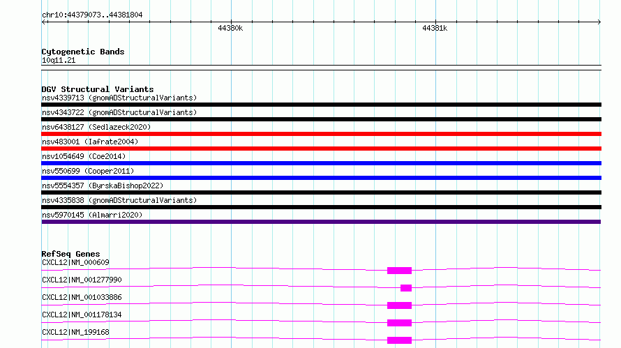Click the black bar under nsv4339713
This screenshot has height=348, width=621.
pyautogui.click(x=321, y=105)
